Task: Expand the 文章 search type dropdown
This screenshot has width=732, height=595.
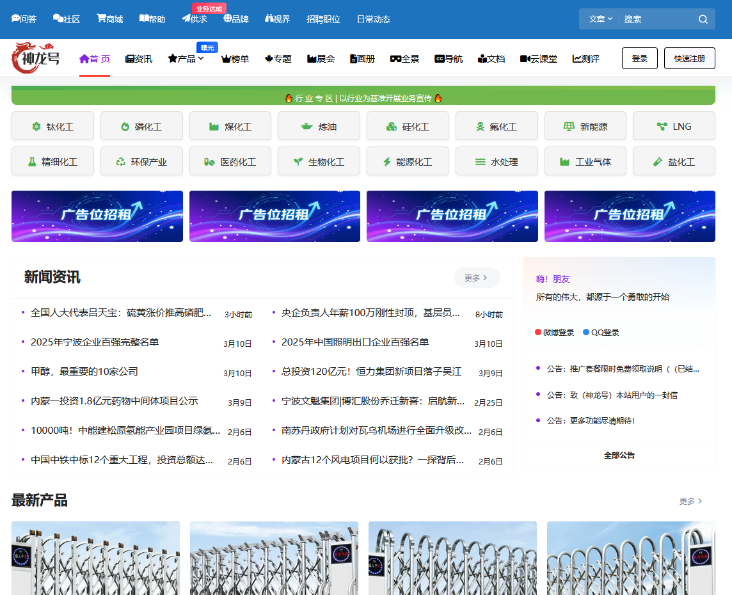Action: (600, 19)
